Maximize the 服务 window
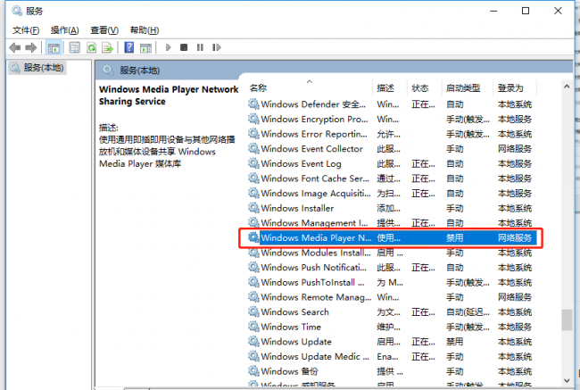This screenshot has width=580, height=390. point(526,11)
